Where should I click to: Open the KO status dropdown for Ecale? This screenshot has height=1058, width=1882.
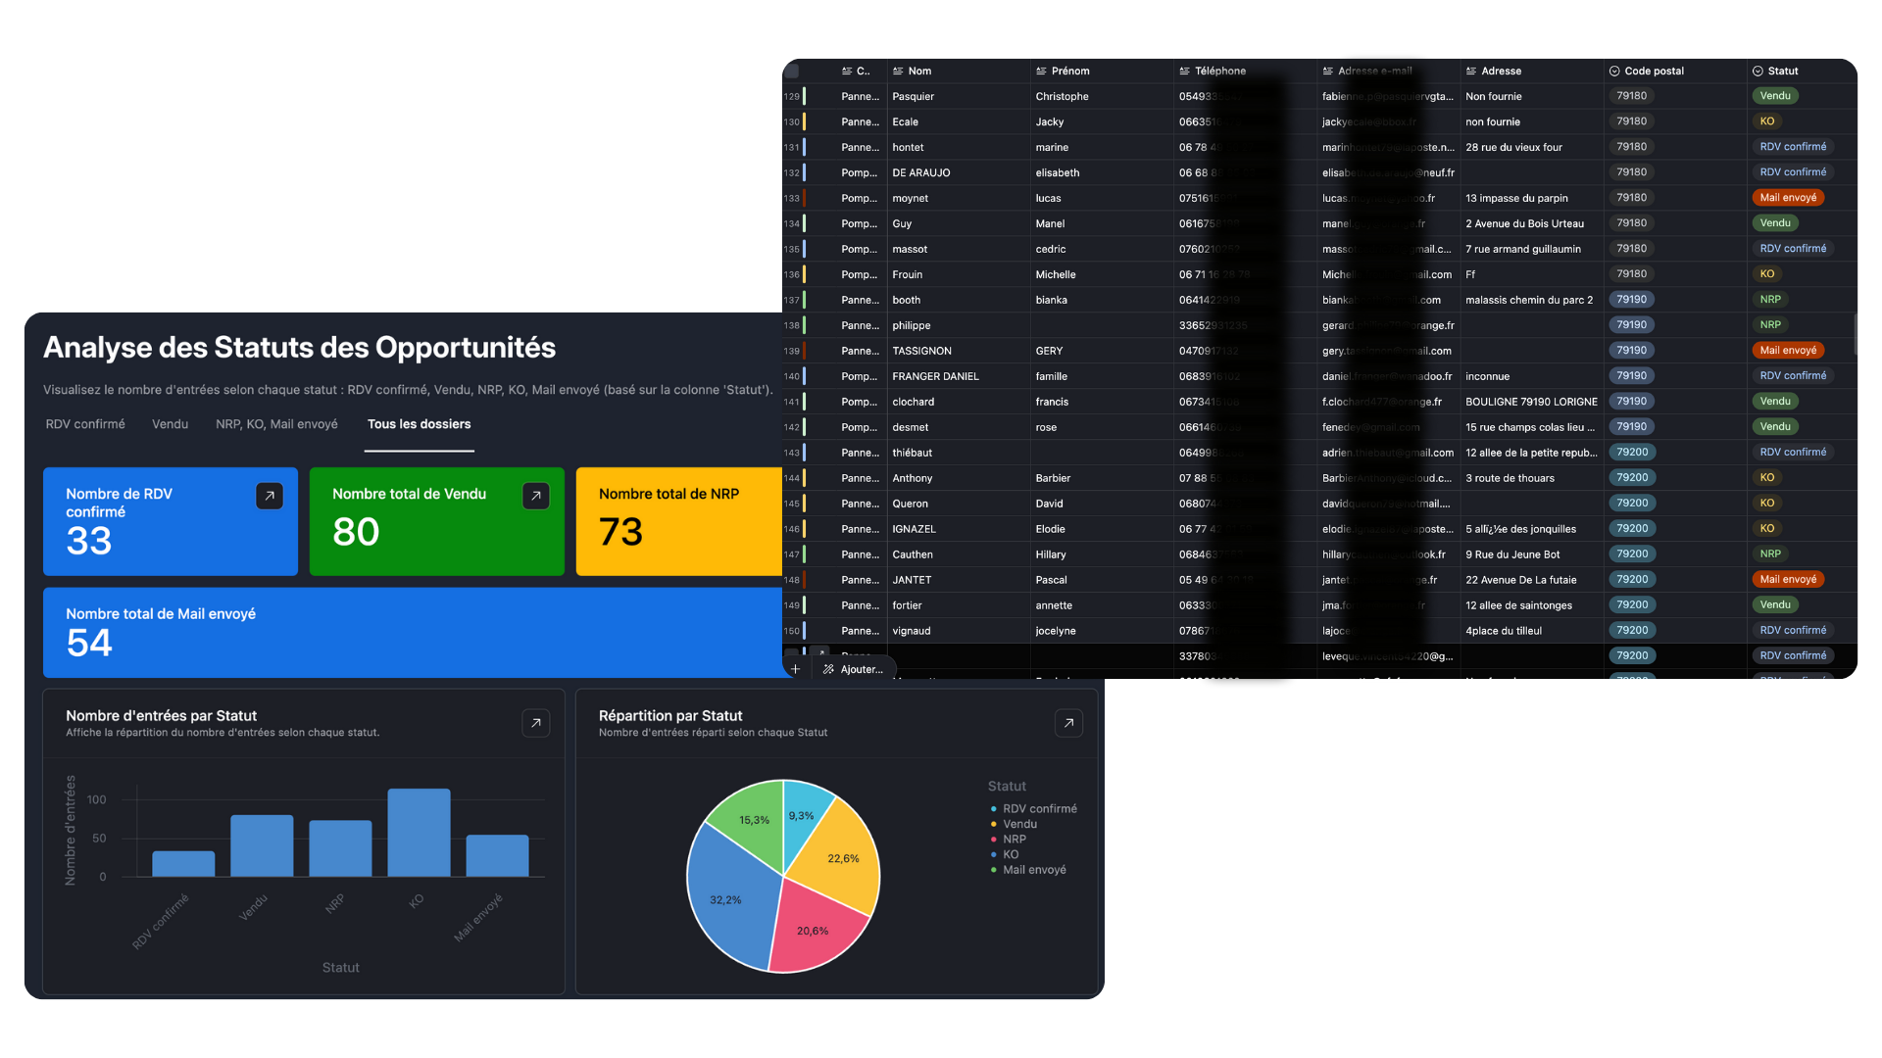[x=1767, y=120]
